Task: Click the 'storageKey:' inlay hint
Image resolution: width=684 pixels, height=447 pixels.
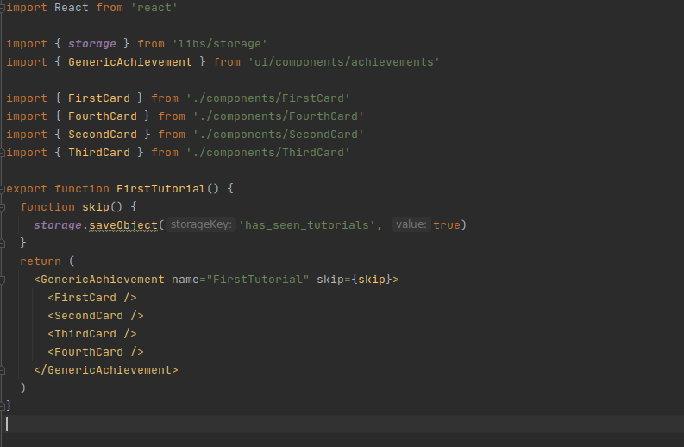Action: click(x=201, y=224)
